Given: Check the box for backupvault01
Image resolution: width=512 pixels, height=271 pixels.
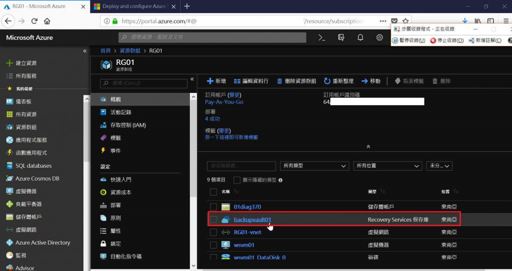Looking at the screenshot, I should pyautogui.click(x=213, y=220).
